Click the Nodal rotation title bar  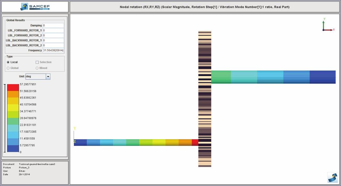[x=204, y=7]
